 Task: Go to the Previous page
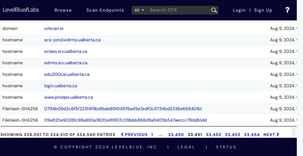[134, 135]
